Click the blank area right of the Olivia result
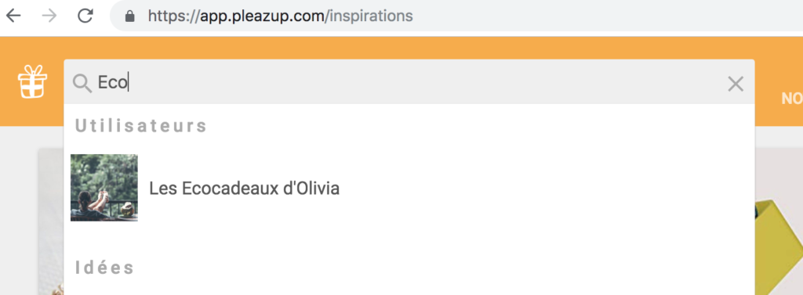 pyautogui.click(x=546, y=188)
